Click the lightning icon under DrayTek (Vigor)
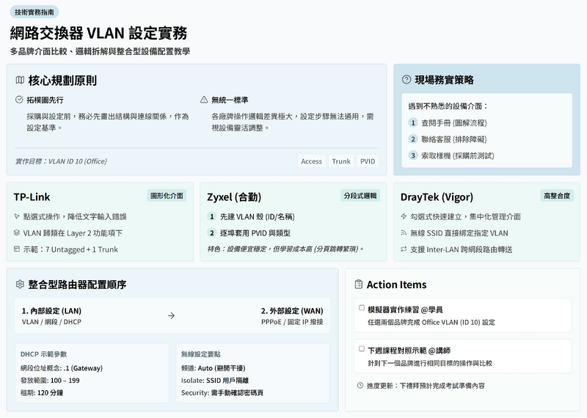This screenshot has height=418, width=587. point(404,217)
